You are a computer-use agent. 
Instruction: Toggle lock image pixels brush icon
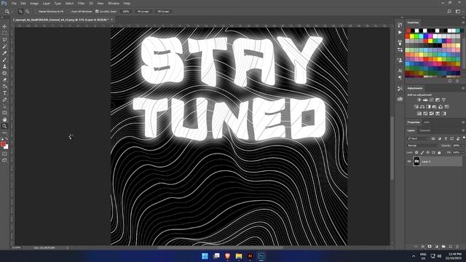tap(422, 152)
